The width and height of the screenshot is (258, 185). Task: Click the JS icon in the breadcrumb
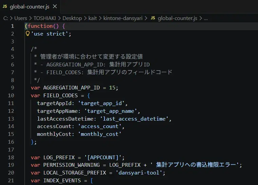(153, 18)
